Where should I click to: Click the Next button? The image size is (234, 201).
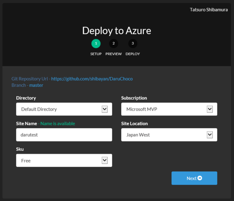[x=194, y=178]
